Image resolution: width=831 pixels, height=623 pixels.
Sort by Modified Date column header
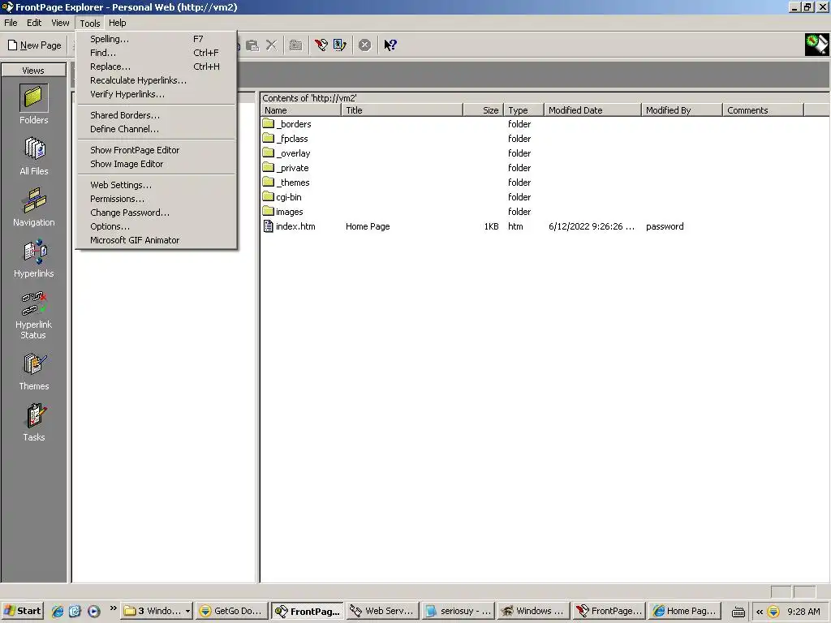[x=592, y=110]
